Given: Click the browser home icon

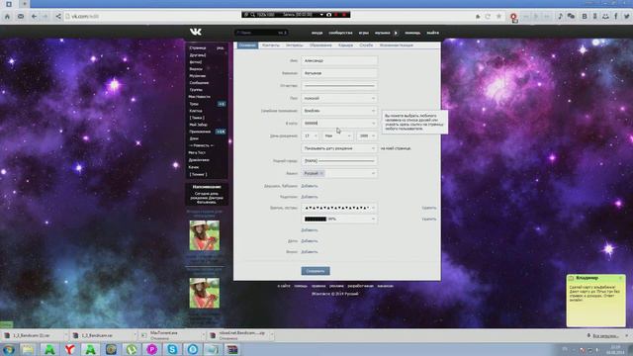Looking at the screenshot, I should click(7, 16).
